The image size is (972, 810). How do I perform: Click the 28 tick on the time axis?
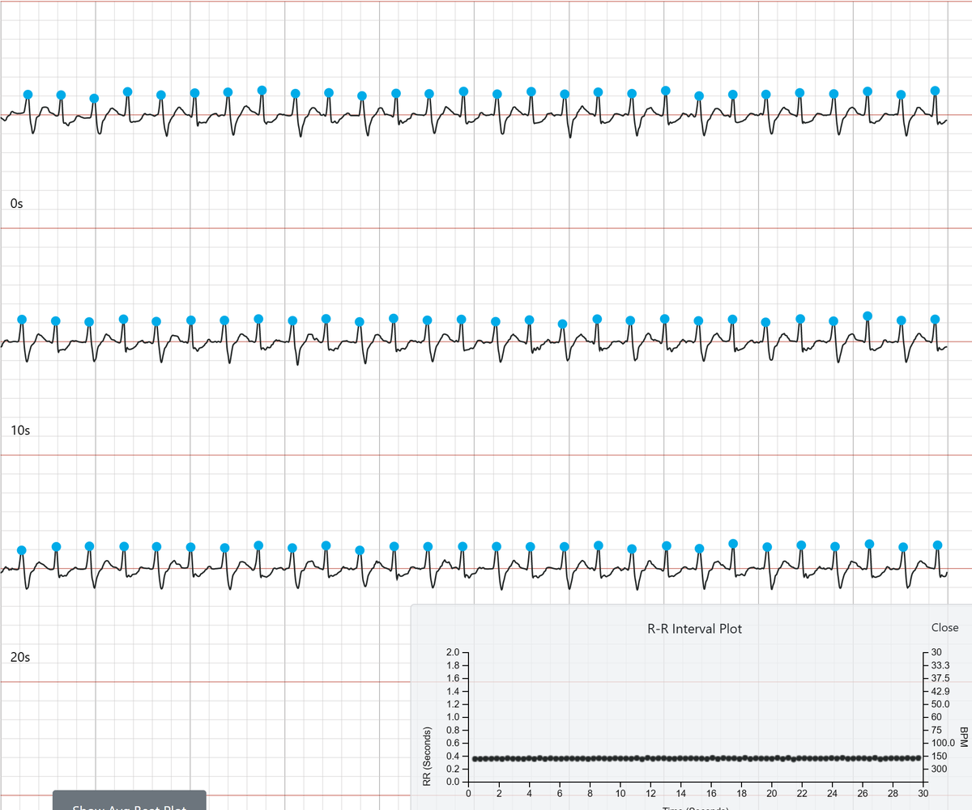coord(893,795)
